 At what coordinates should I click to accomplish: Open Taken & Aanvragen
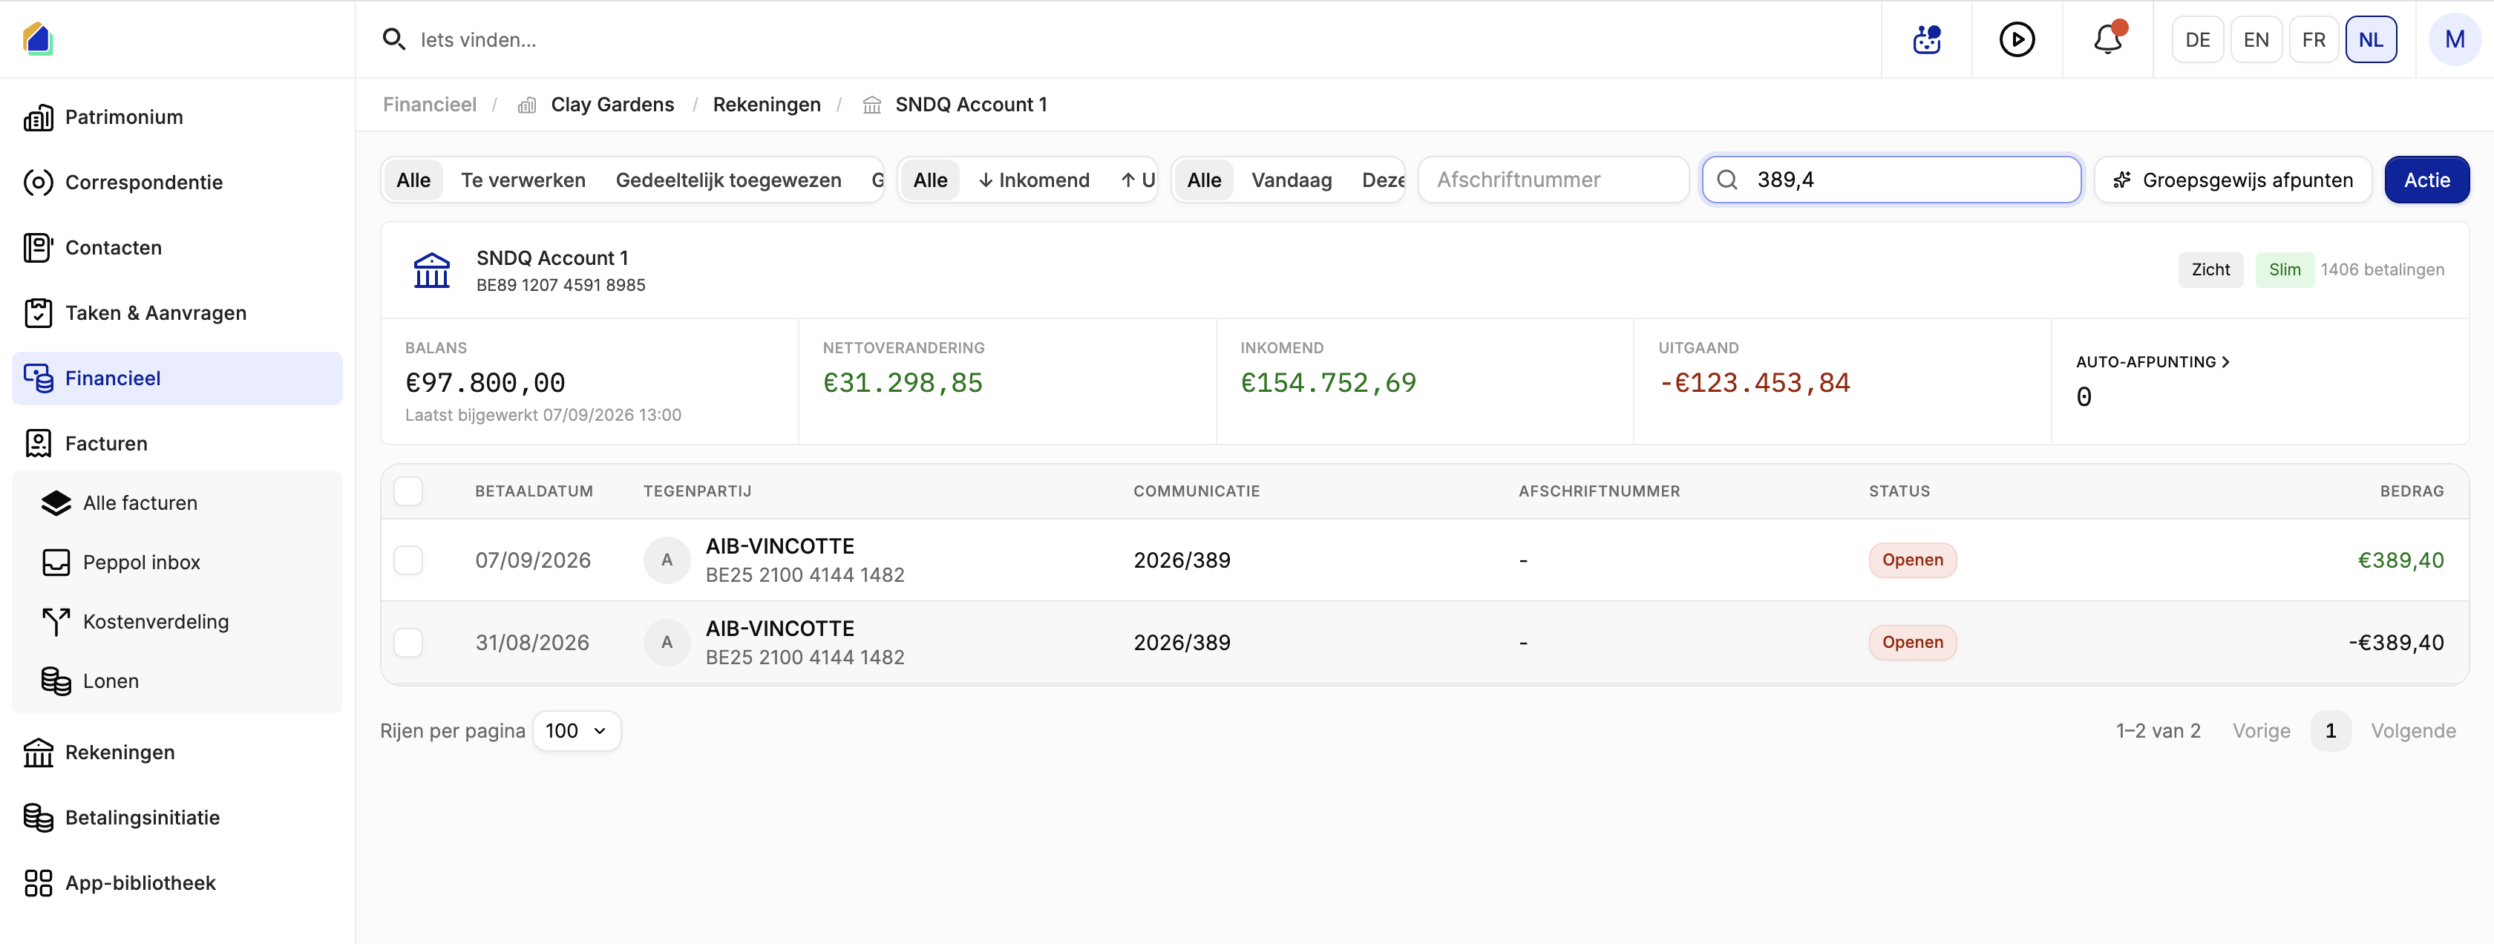coord(177,312)
